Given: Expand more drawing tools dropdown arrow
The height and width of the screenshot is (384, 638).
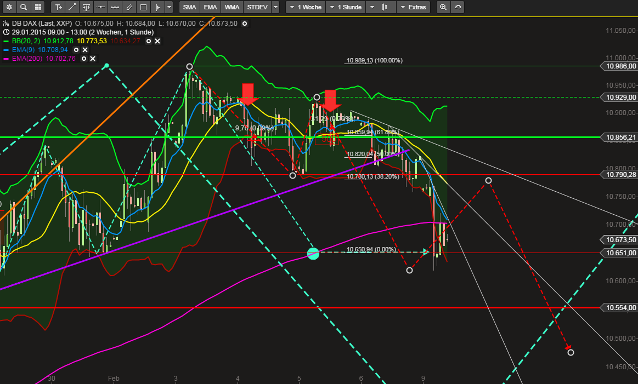Looking at the screenshot, I should [169, 7].
